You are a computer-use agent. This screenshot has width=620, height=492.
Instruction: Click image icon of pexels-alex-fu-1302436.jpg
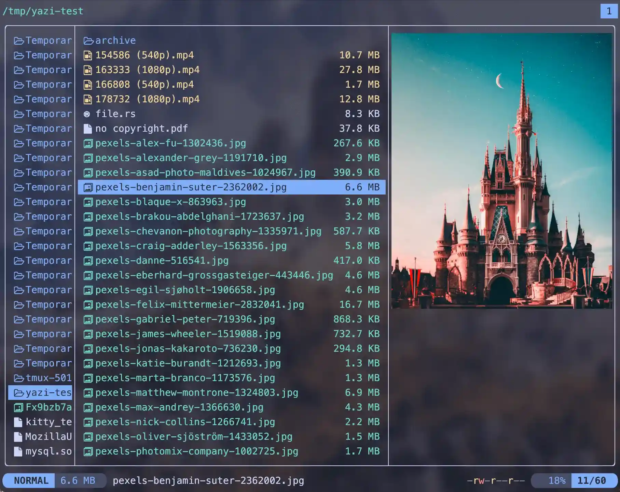point(88,144)
